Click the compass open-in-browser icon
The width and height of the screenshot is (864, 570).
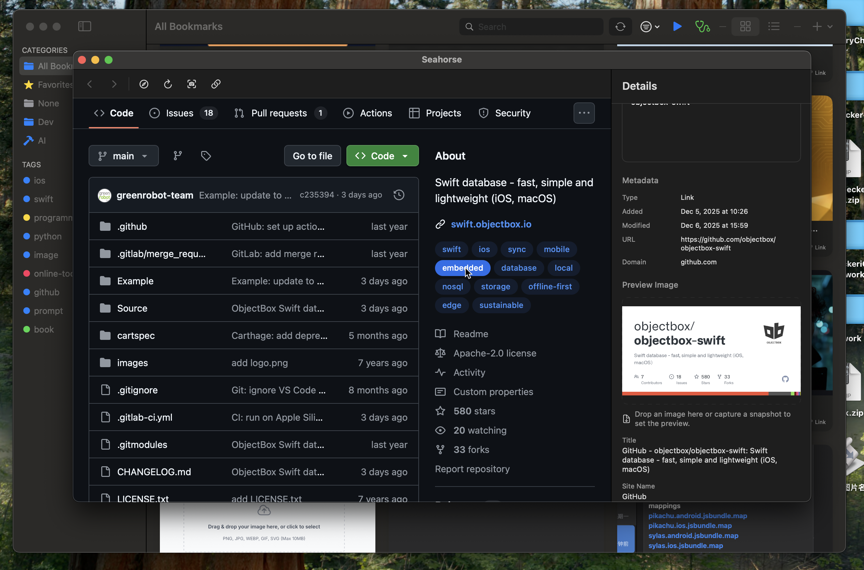(144, 84)
